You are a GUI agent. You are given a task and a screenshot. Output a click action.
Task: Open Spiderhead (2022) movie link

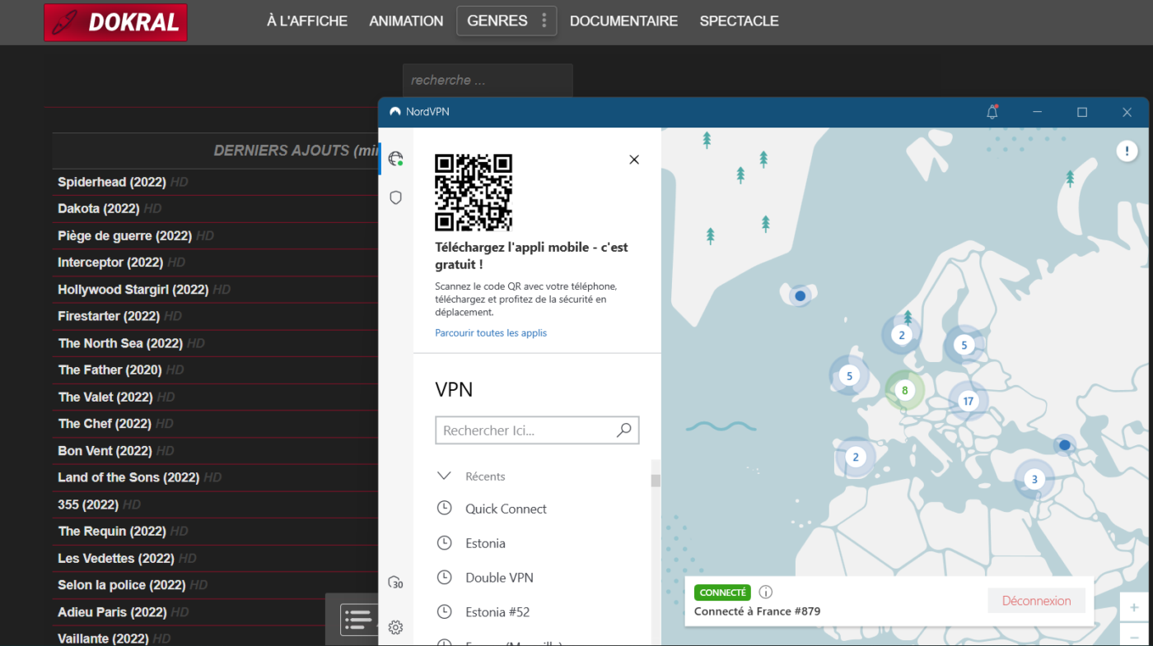pyautogui.click(x=111, y=182)
